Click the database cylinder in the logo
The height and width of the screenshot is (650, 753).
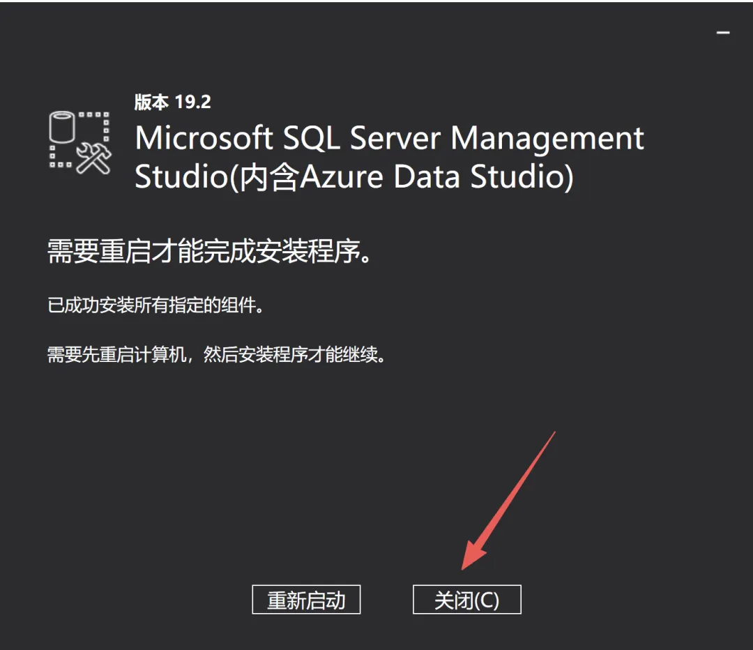[x=62, y=128]
